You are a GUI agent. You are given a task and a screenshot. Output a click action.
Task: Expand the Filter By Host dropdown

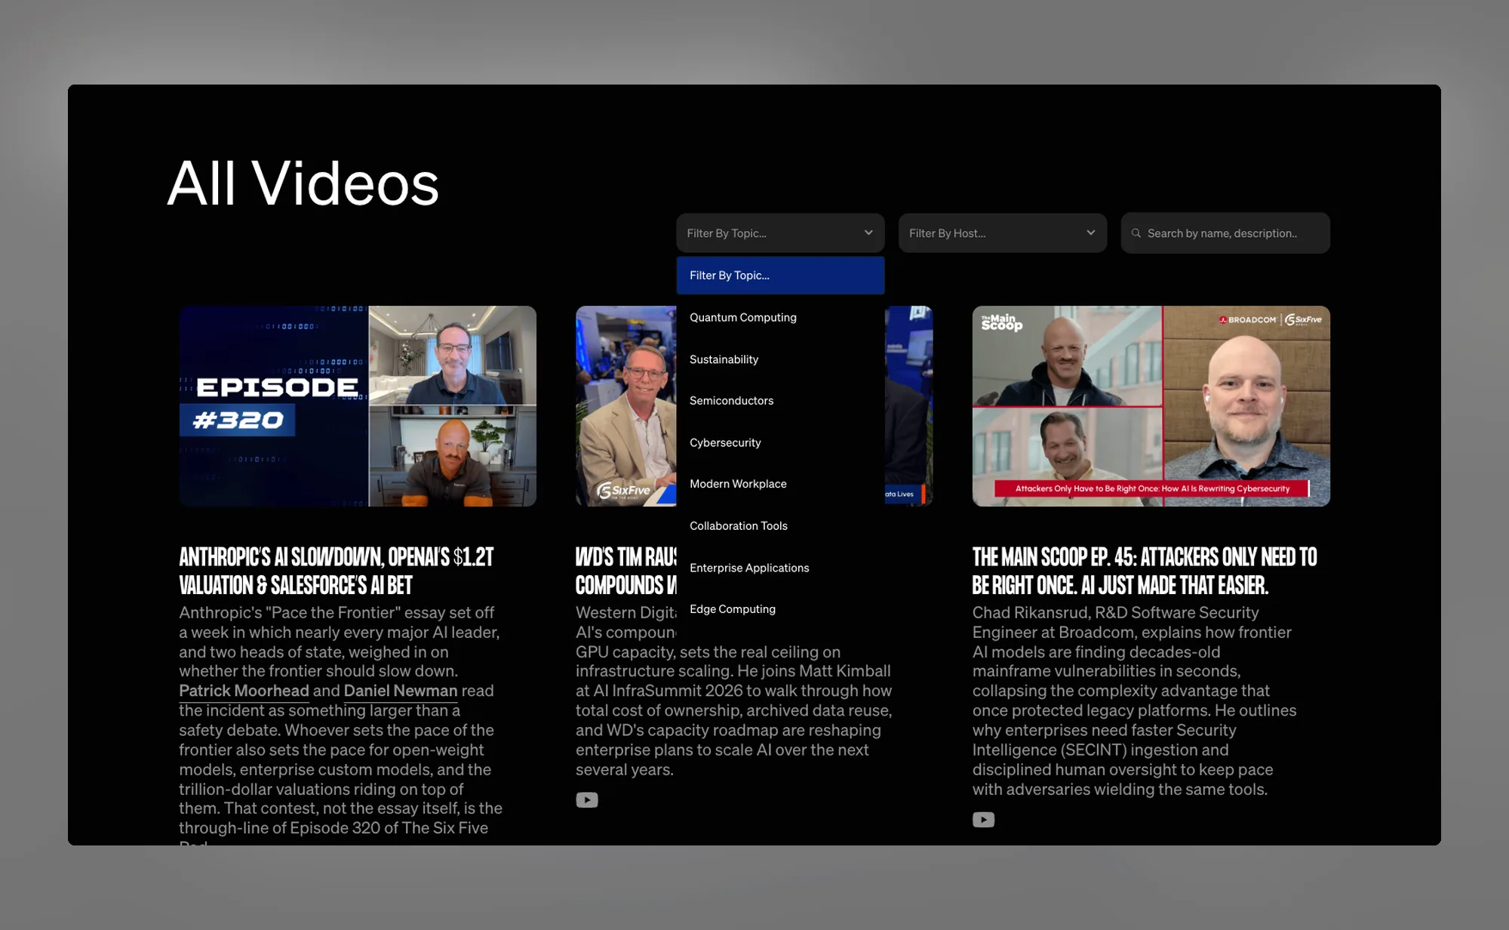pyautogui.click(x=1003, y=233)
